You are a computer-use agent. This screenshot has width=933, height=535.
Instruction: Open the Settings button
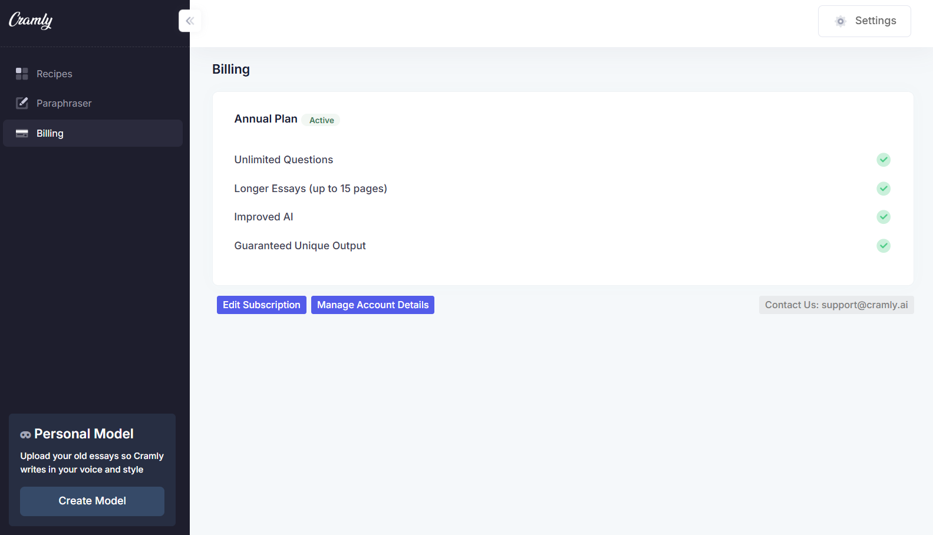click(864, 21)
